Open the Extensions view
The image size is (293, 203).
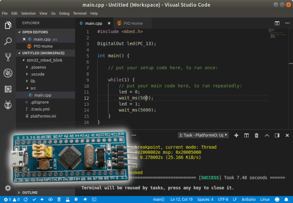(8, 89)
